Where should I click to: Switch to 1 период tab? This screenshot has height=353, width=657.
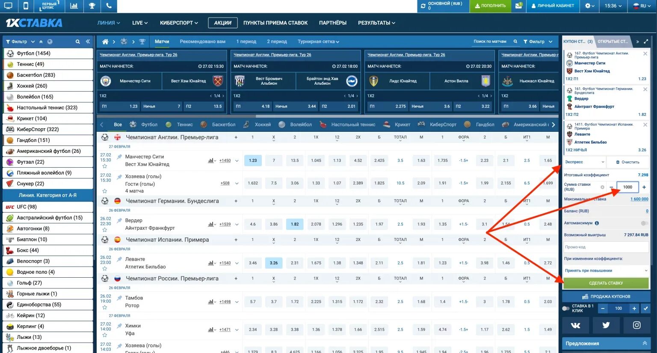(x=246, y=42)
